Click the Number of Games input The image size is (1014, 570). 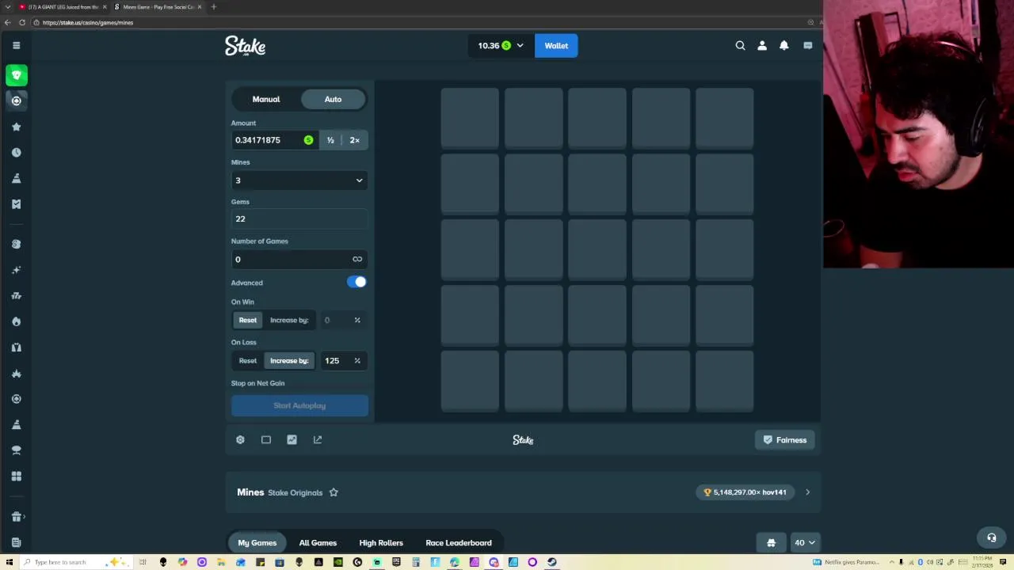tap(299, 259)
